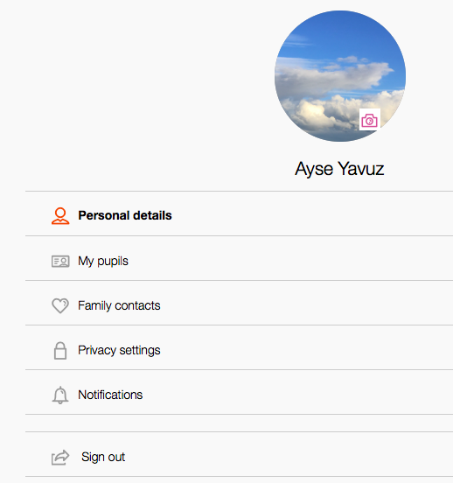Click the orange person icon for Personal details
Screen dimensions: 453x483
coord(60,215)
